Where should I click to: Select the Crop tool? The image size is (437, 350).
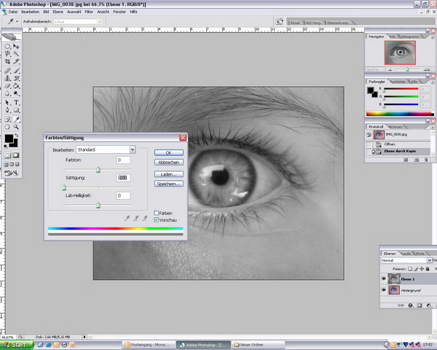(x=7, y=61)
